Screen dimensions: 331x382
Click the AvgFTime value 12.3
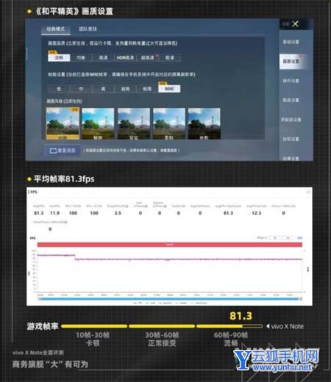coord(257,213)
